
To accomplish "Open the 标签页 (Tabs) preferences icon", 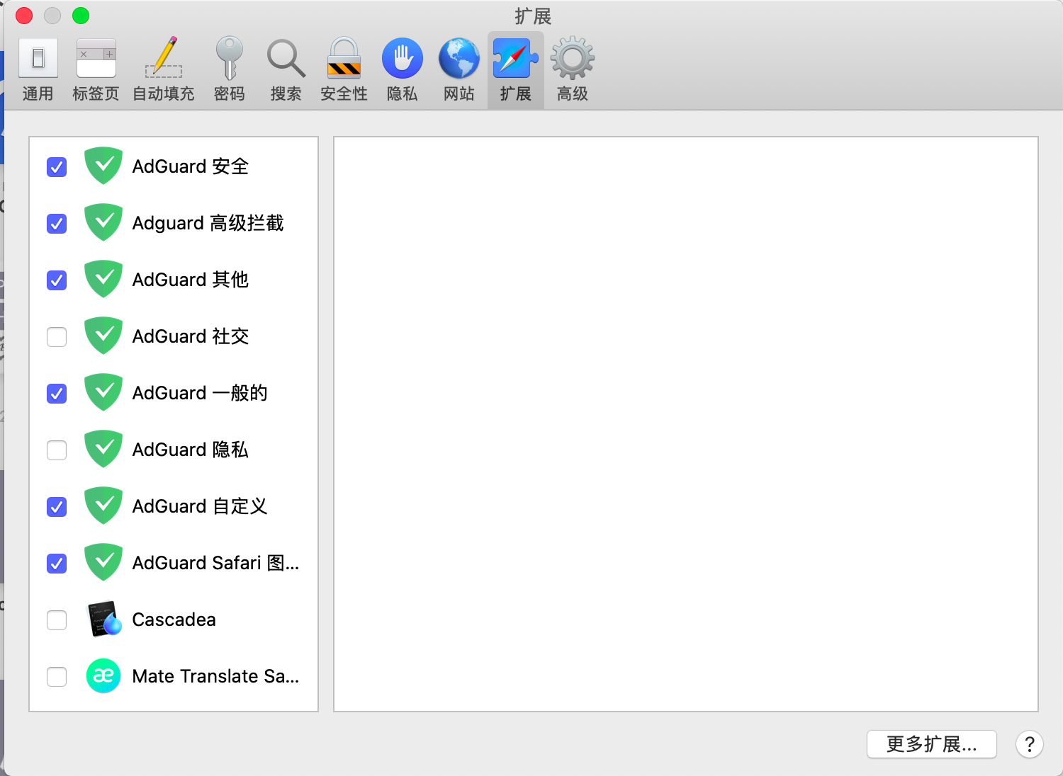I will coord(96,58).
